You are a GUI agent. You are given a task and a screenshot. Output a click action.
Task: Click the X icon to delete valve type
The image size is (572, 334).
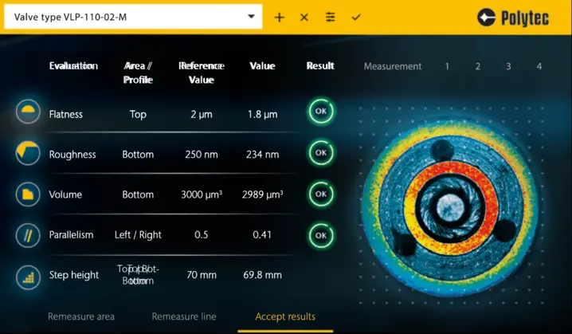click(304, 18)
